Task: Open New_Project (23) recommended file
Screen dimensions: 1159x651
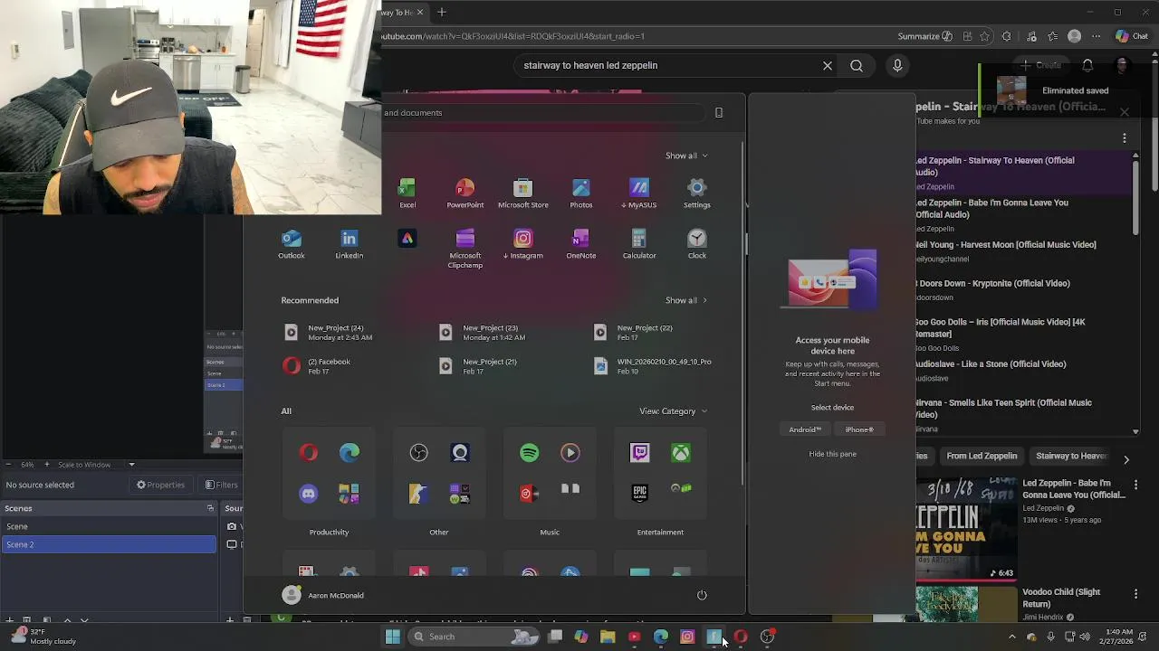Action: click(x=482, y=333)
